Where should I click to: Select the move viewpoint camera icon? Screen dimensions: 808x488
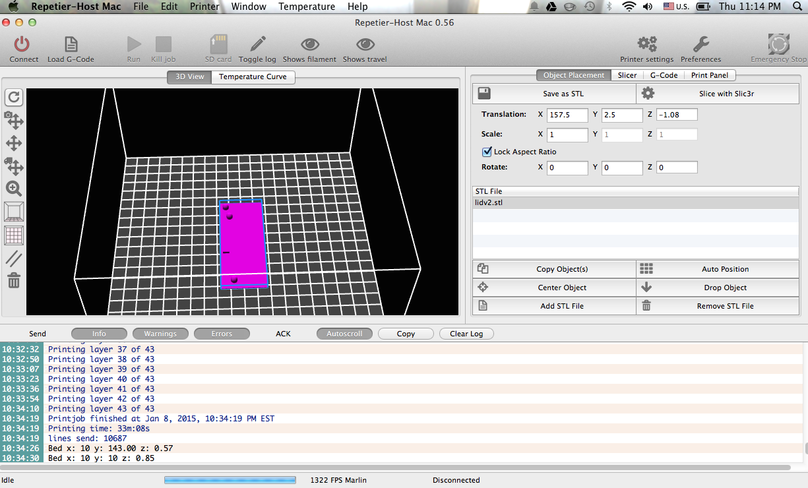point(14,120)
